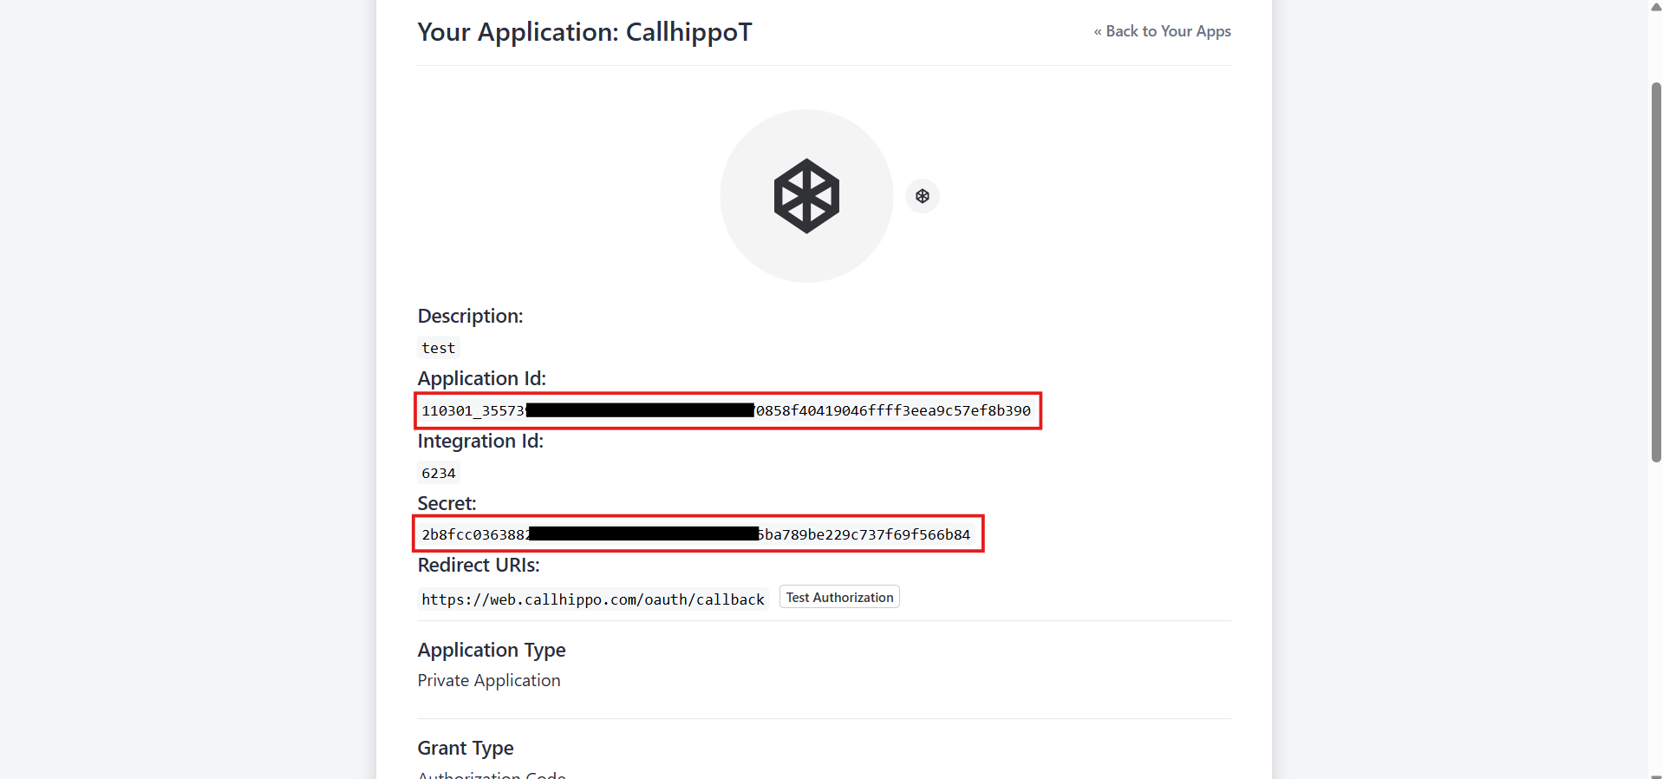The height and width of the screenshot is (779, 1663).
Task: Click the description value 'test'
Action: pyautogui.click(x=439, y=348)
